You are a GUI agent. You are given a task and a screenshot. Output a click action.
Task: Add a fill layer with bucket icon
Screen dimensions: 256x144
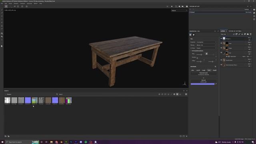(x=242, y=34)
